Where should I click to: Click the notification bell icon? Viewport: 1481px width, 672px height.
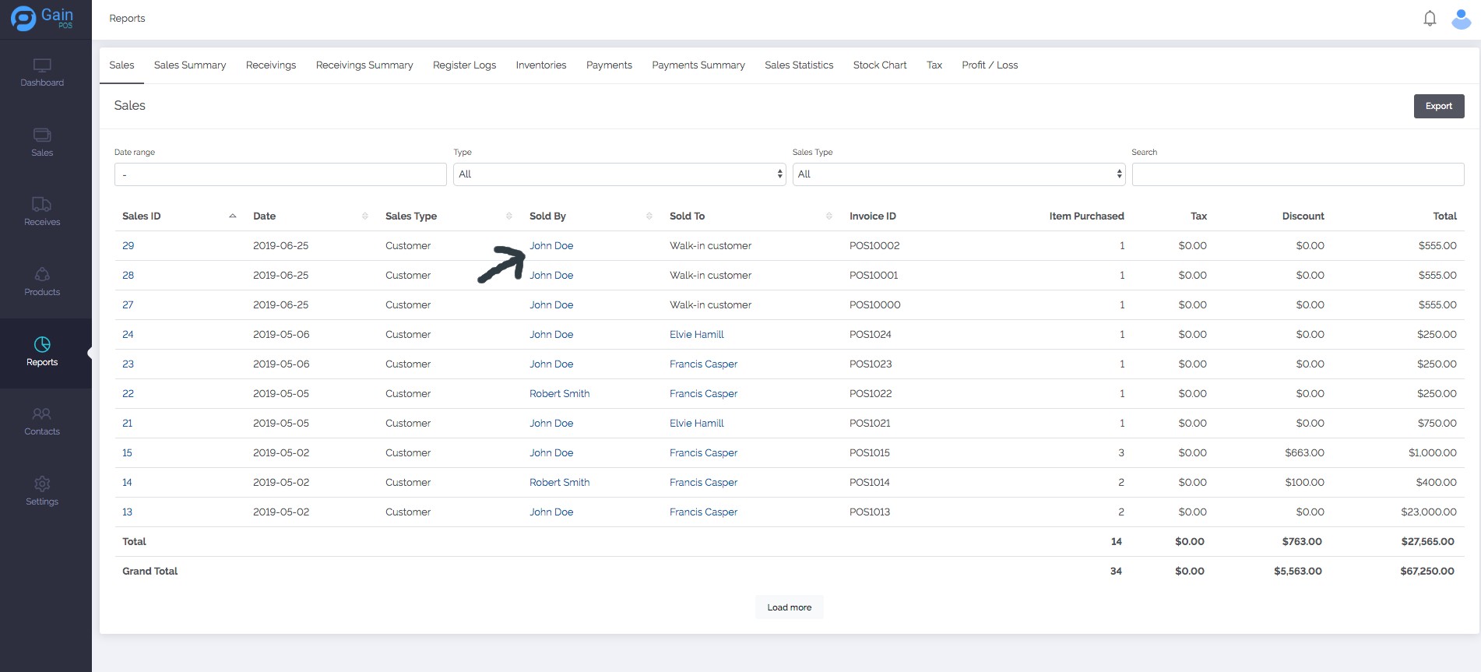pyautogui.click(x=1430, y=19)
